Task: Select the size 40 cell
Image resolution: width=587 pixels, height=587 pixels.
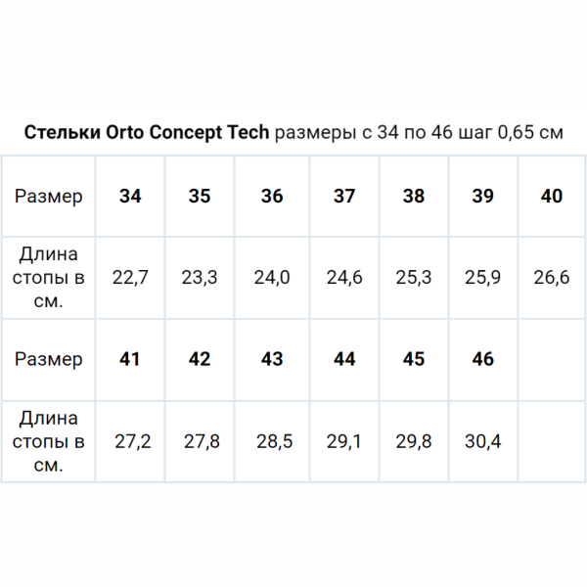Action: click(x=552, y=196)
